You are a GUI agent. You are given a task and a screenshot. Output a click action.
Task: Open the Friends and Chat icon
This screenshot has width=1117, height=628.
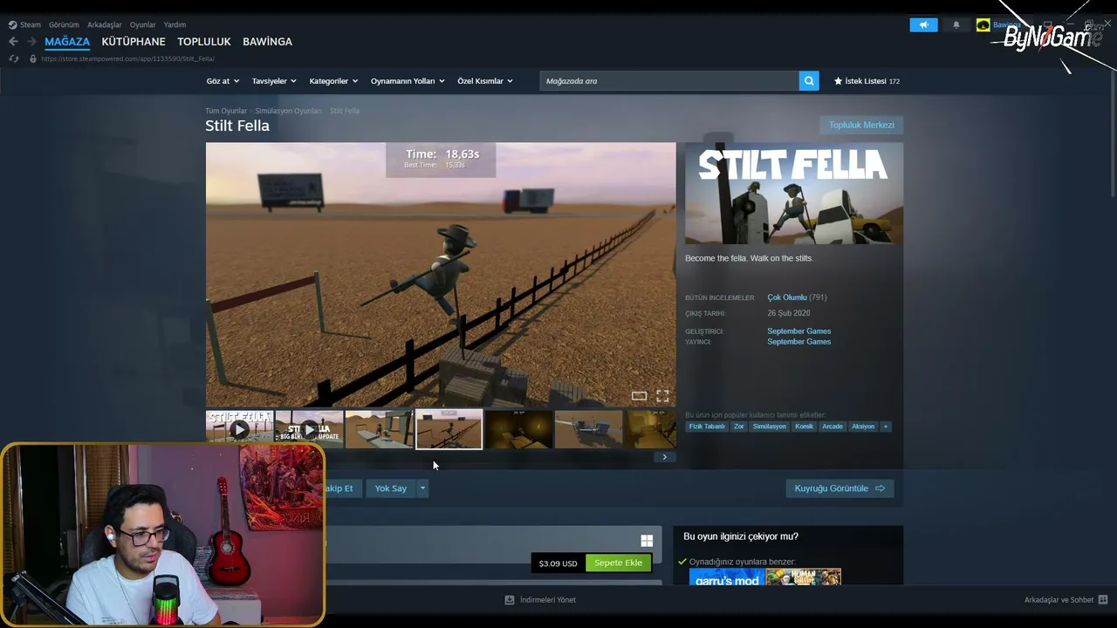(x=1103, y=600)
